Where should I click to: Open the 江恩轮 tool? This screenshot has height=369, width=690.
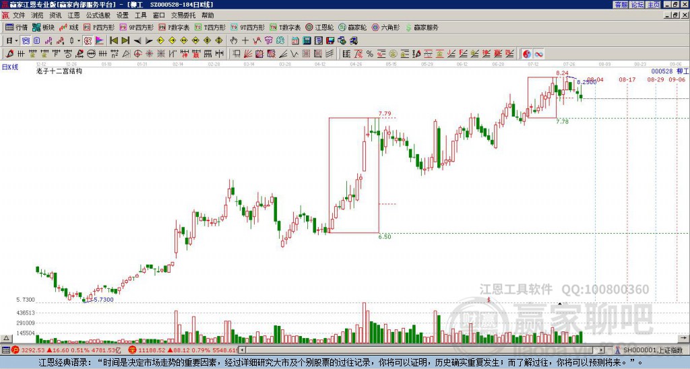click(x=319, y=27)
